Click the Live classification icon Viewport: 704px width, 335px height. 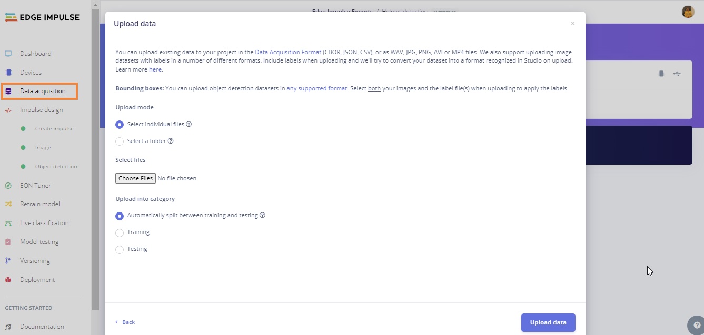click(x=8, y=223)
